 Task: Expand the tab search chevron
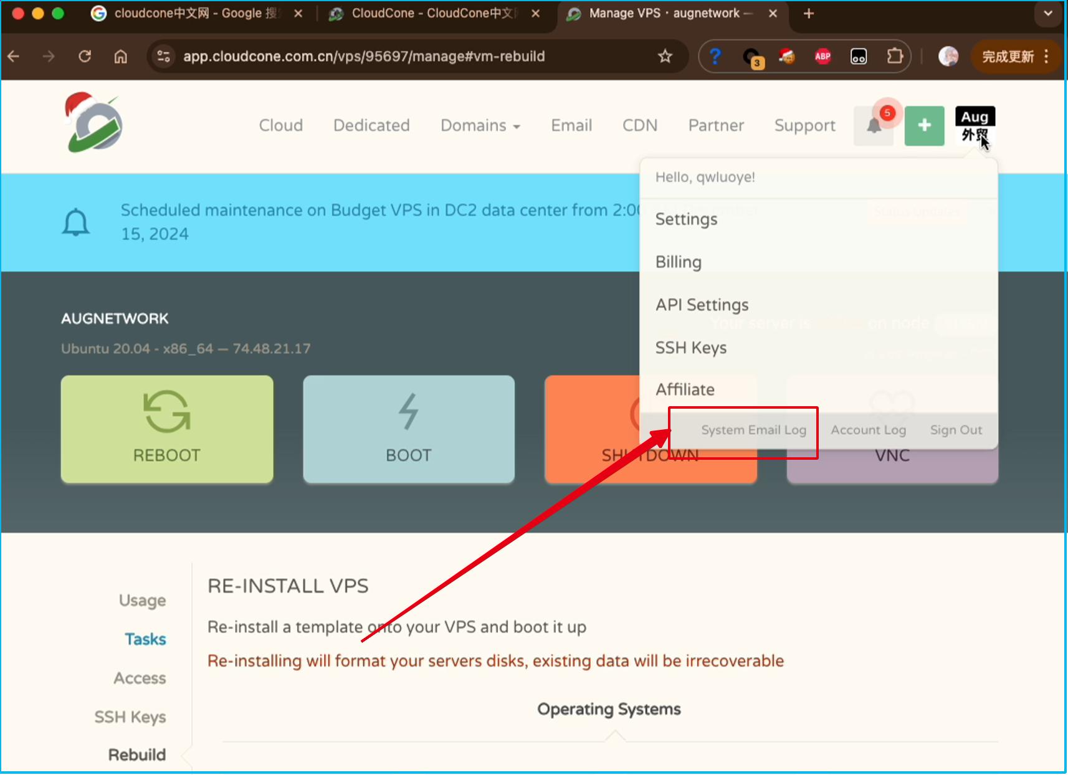click(x=1048, y=14)
